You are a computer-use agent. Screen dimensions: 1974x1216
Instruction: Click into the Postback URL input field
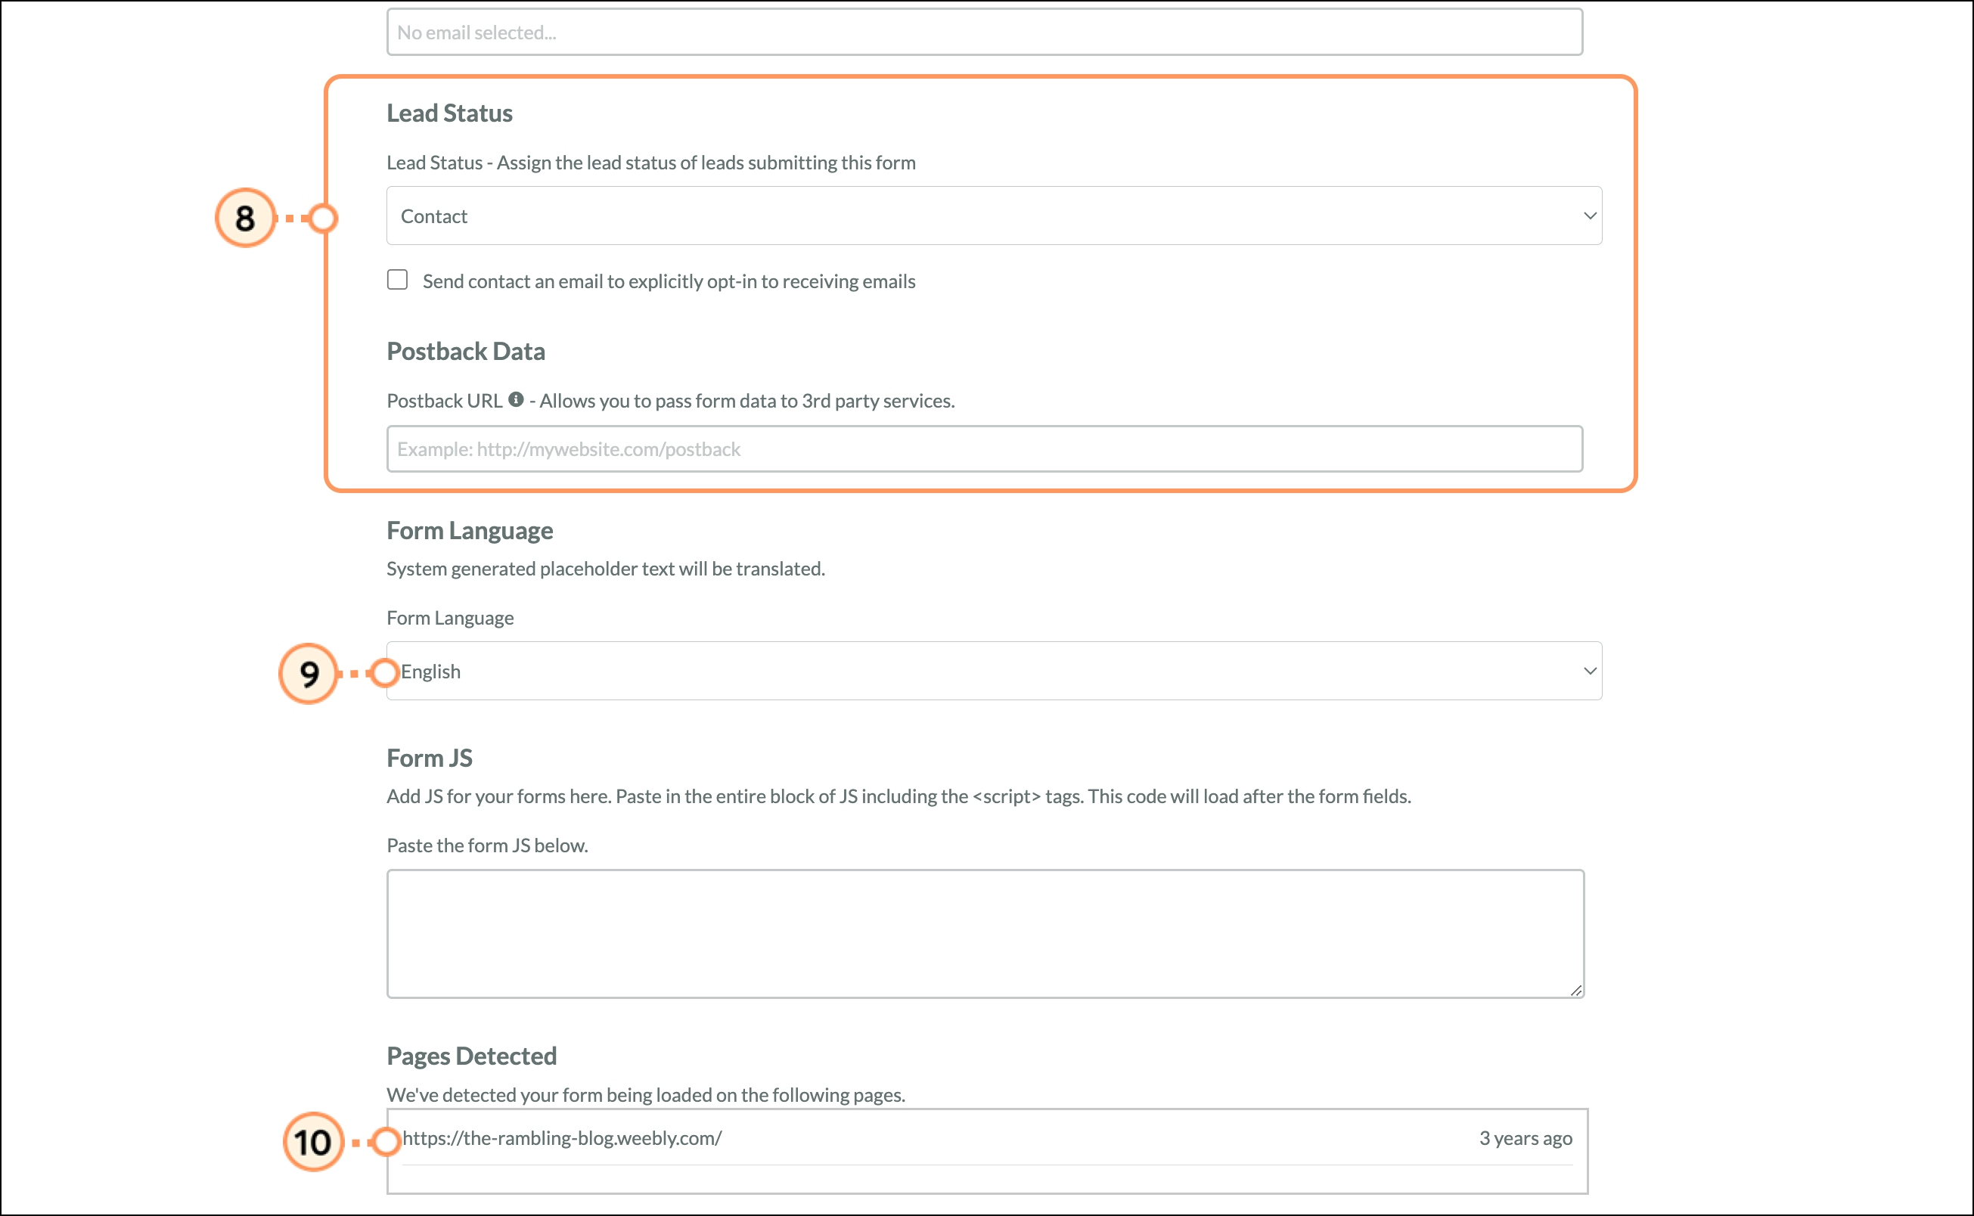pyautogui.click(x=984, y=448)
